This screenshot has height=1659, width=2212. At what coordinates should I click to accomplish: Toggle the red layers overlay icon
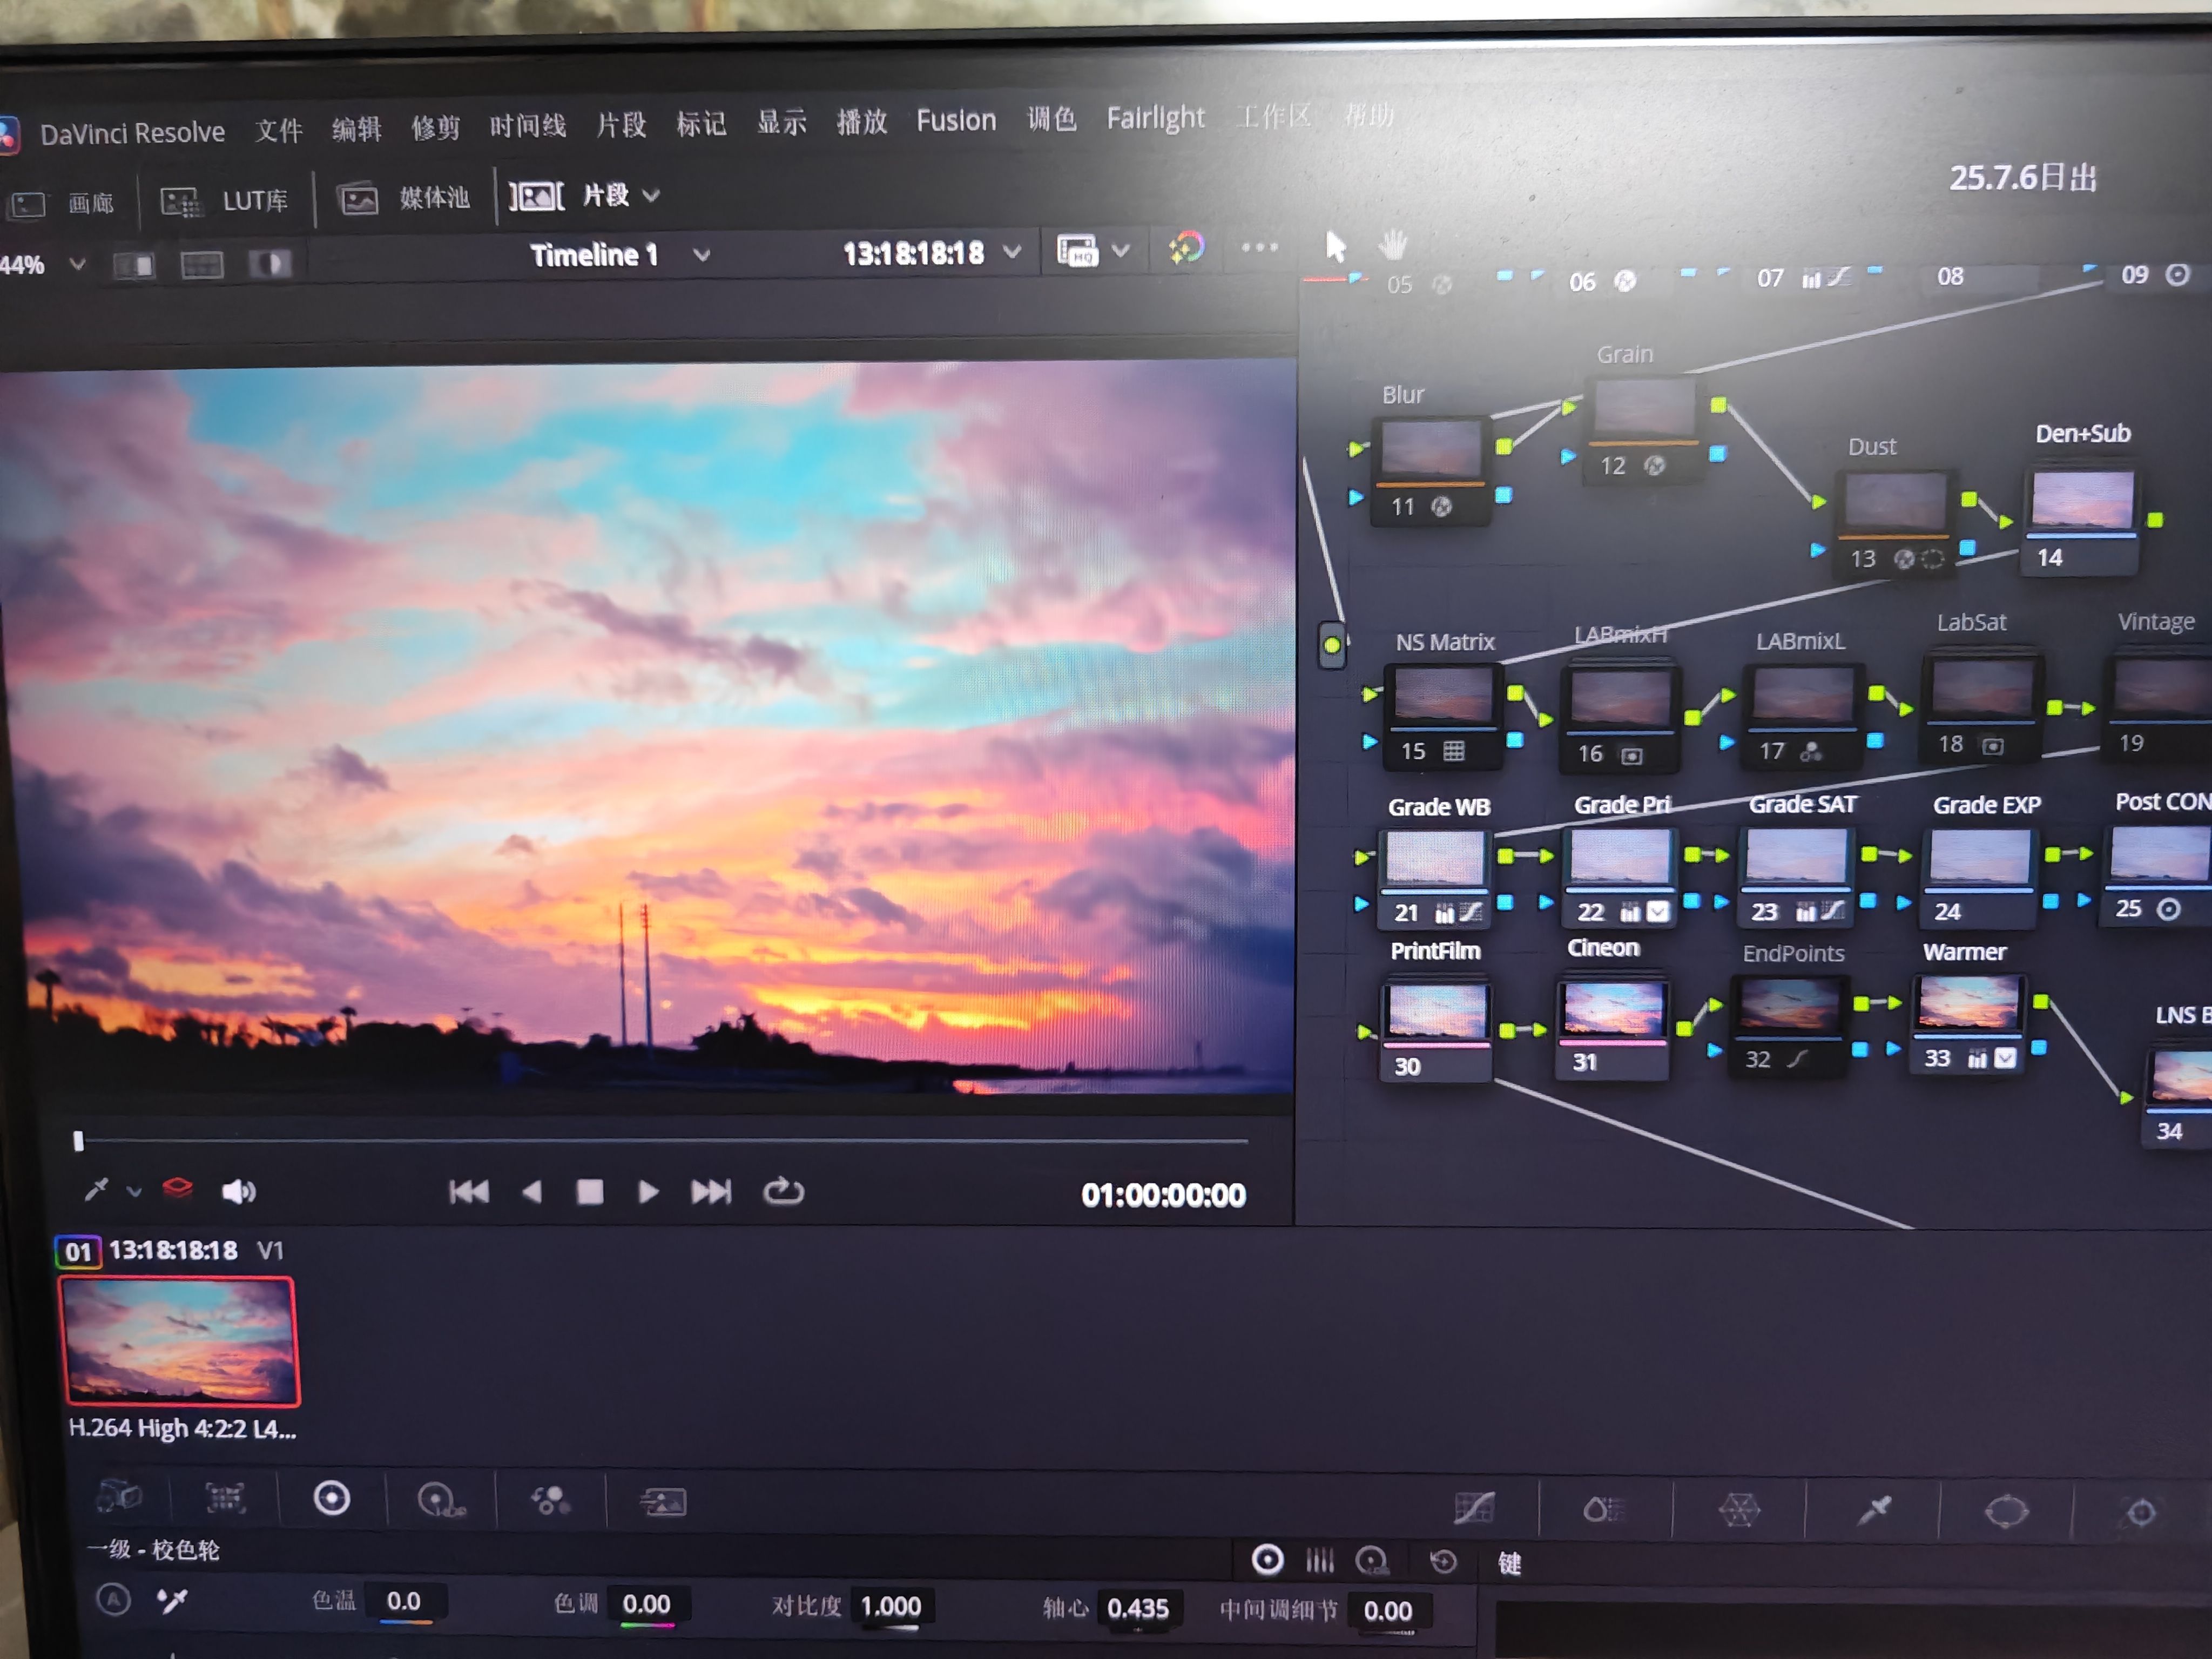click(x=177, y=1188)
